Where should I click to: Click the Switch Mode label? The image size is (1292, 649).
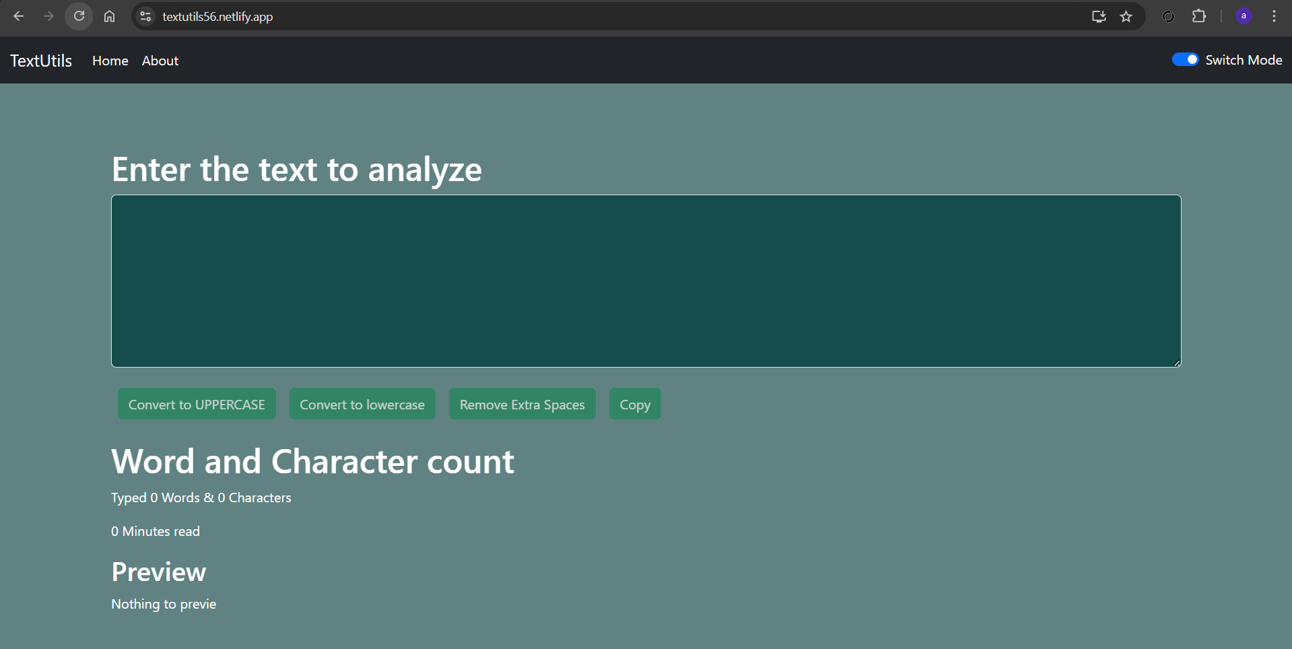point(1244,60)
